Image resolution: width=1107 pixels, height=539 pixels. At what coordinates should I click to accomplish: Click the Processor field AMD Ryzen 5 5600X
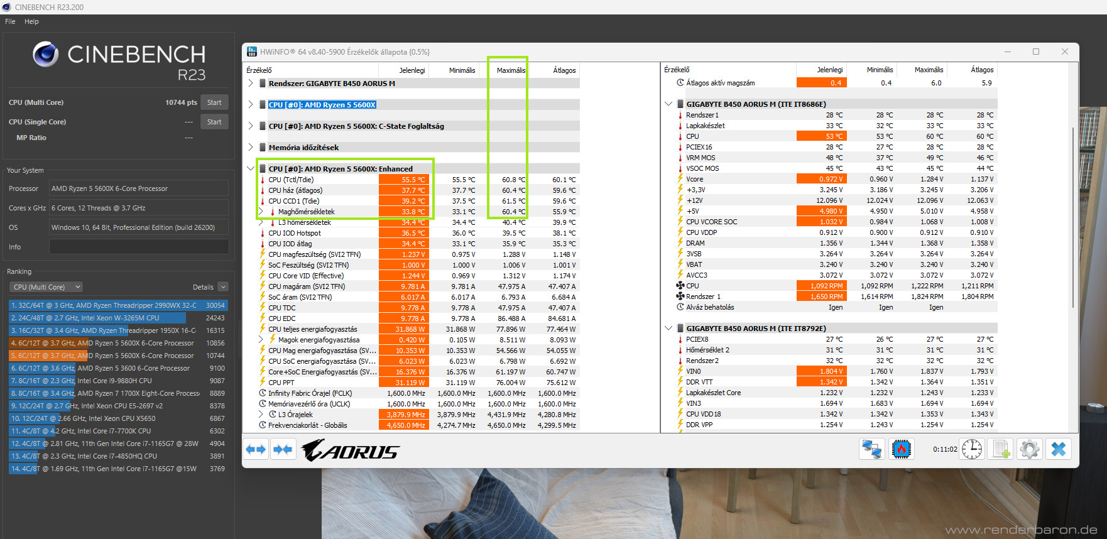tap(139, 188)
